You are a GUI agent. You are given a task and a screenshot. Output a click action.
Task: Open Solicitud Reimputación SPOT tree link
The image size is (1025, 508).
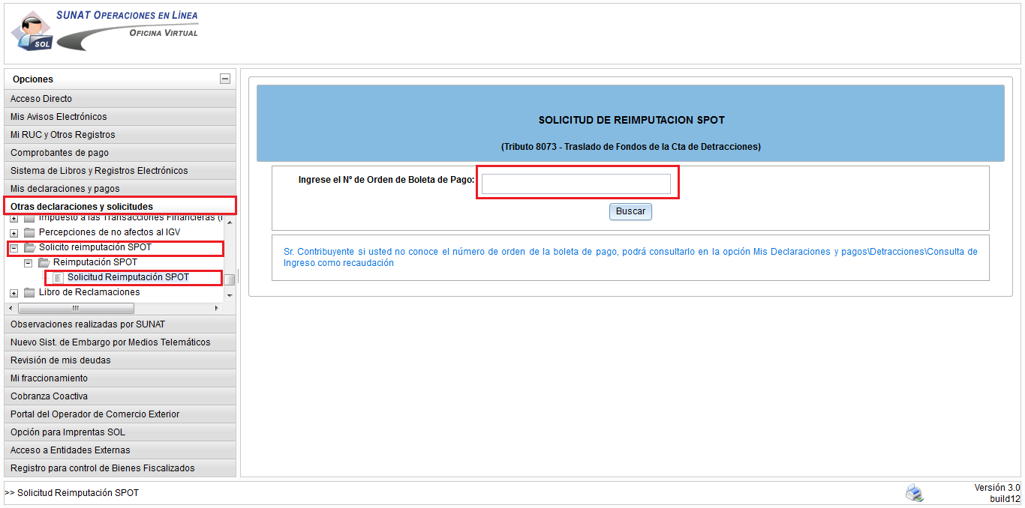[128, 277]
